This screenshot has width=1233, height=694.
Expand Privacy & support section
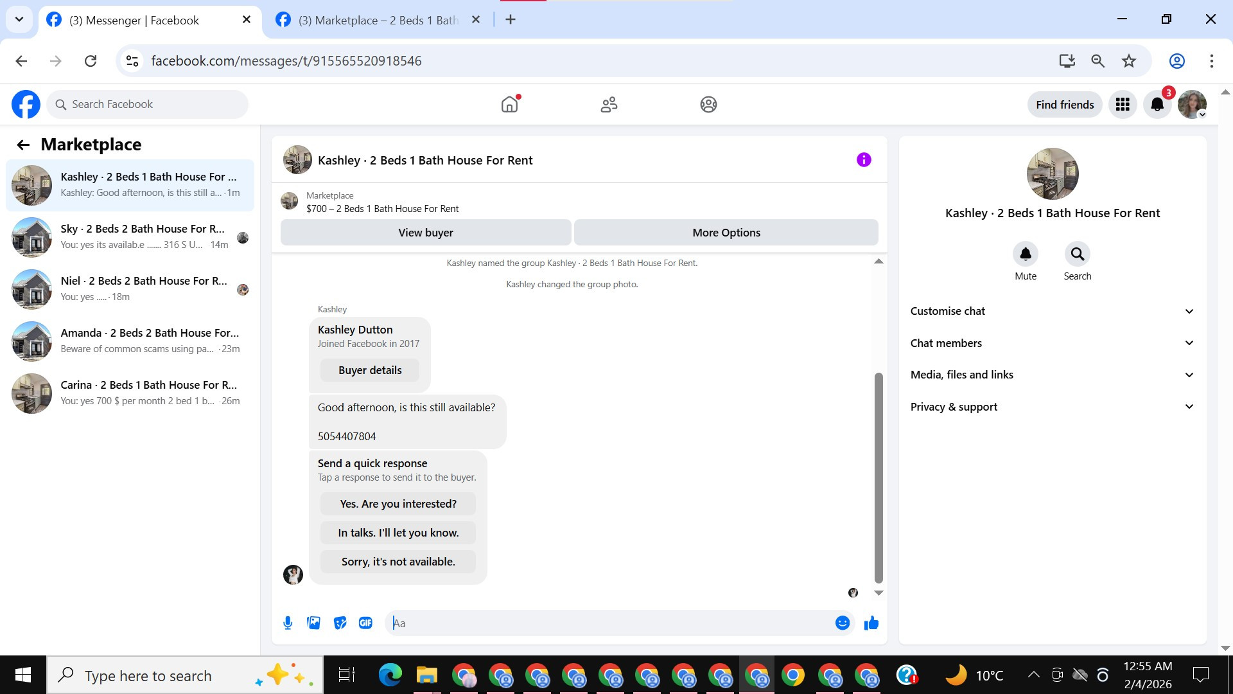[x=1052, y=407]
